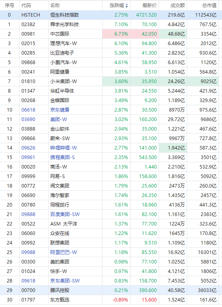Select the 腾讯控股 row

click(109, 290)
